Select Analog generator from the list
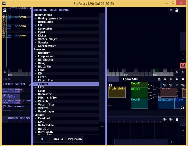The width and height of the screenshot is (188, 146). click(x=66, y=18)
